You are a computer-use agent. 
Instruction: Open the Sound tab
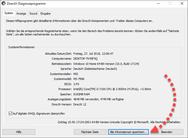[33, 14]
